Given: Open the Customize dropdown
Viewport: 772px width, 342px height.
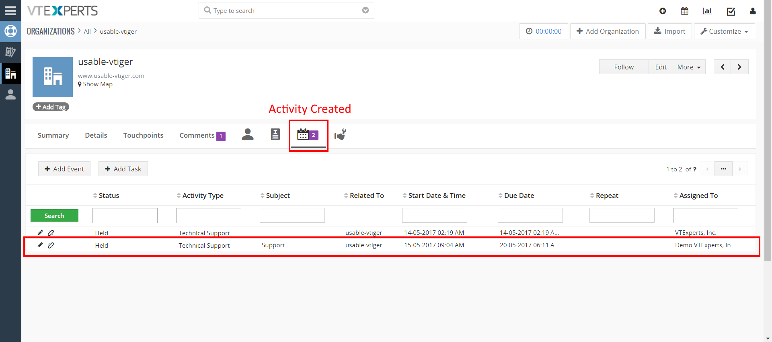Looking at the screenshot, I should pos(724,31).
